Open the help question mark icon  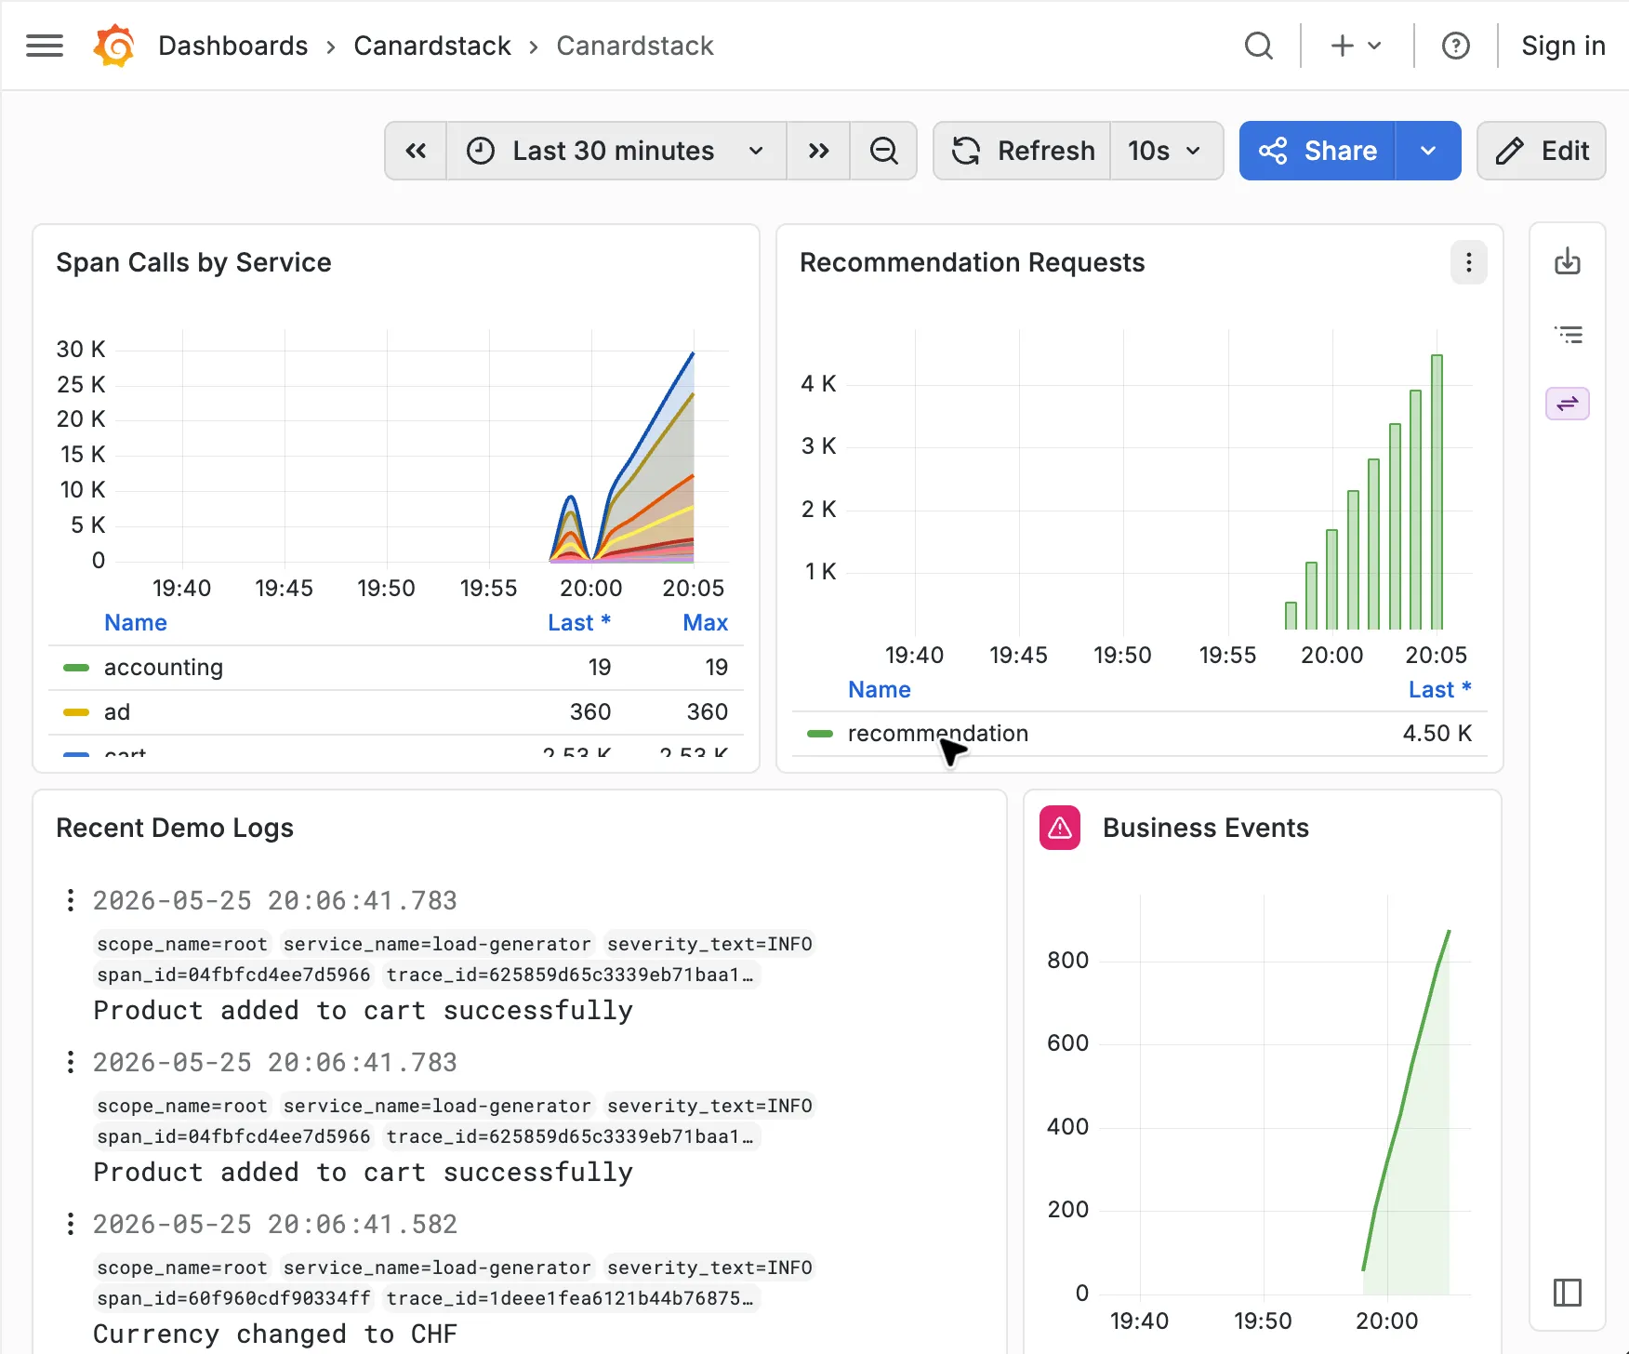click(1455, 46)
